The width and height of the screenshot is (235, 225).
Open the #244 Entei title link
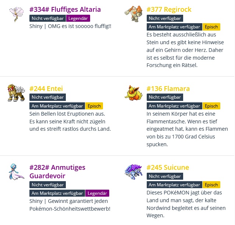pos(46,89)
